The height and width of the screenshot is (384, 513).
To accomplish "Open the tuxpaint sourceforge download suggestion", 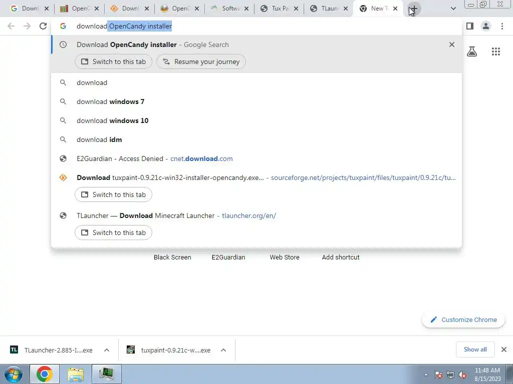I will click(256, 177).
